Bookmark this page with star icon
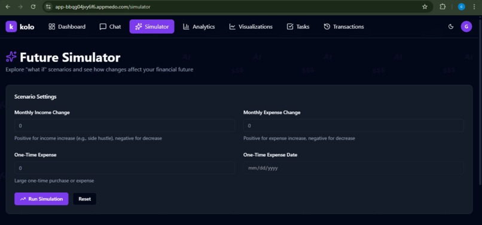The width and height of the screenshot is (482, 225). (x=425, y=7)
